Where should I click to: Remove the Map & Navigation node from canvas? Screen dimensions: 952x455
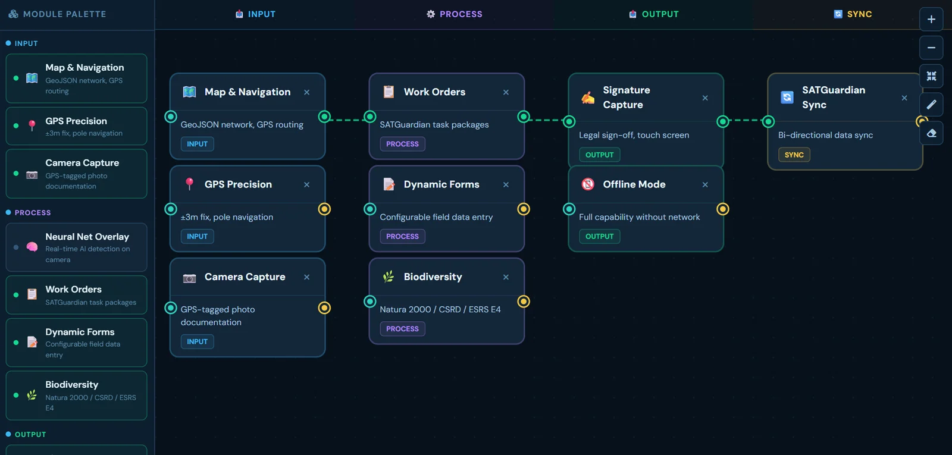tap(306, 92)
